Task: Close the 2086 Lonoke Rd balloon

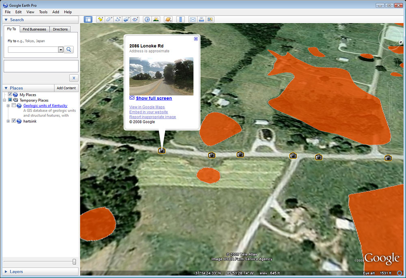Action: coord(196,39)
